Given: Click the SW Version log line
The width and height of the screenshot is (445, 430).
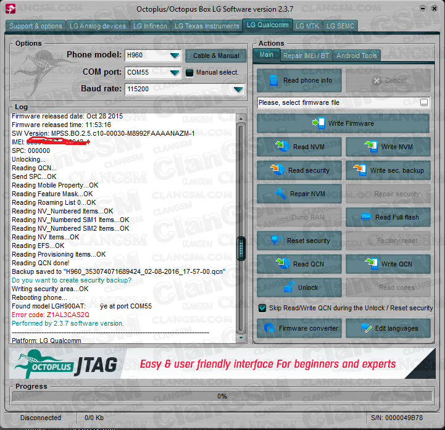Looking at the screenshot, I should [103, 133].
